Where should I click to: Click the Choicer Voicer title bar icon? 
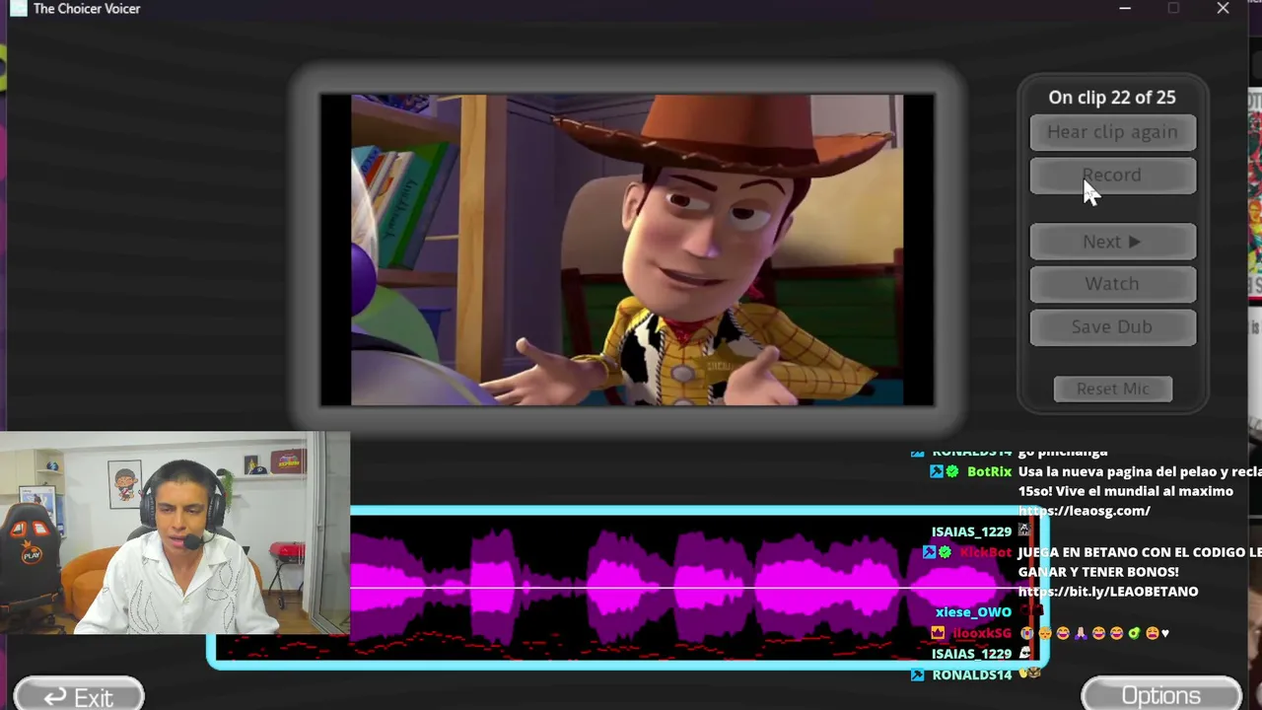tap(18, 9)
